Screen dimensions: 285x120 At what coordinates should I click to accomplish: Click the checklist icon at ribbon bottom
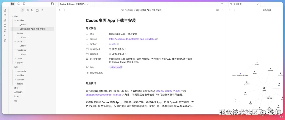(5, 40)
